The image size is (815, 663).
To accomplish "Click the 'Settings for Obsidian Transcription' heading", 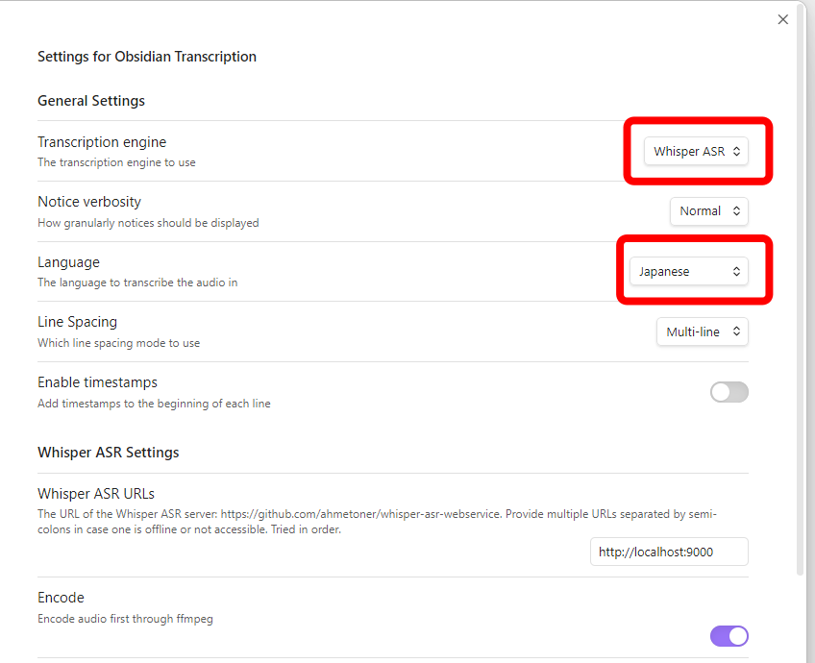I will coord(147,57).
